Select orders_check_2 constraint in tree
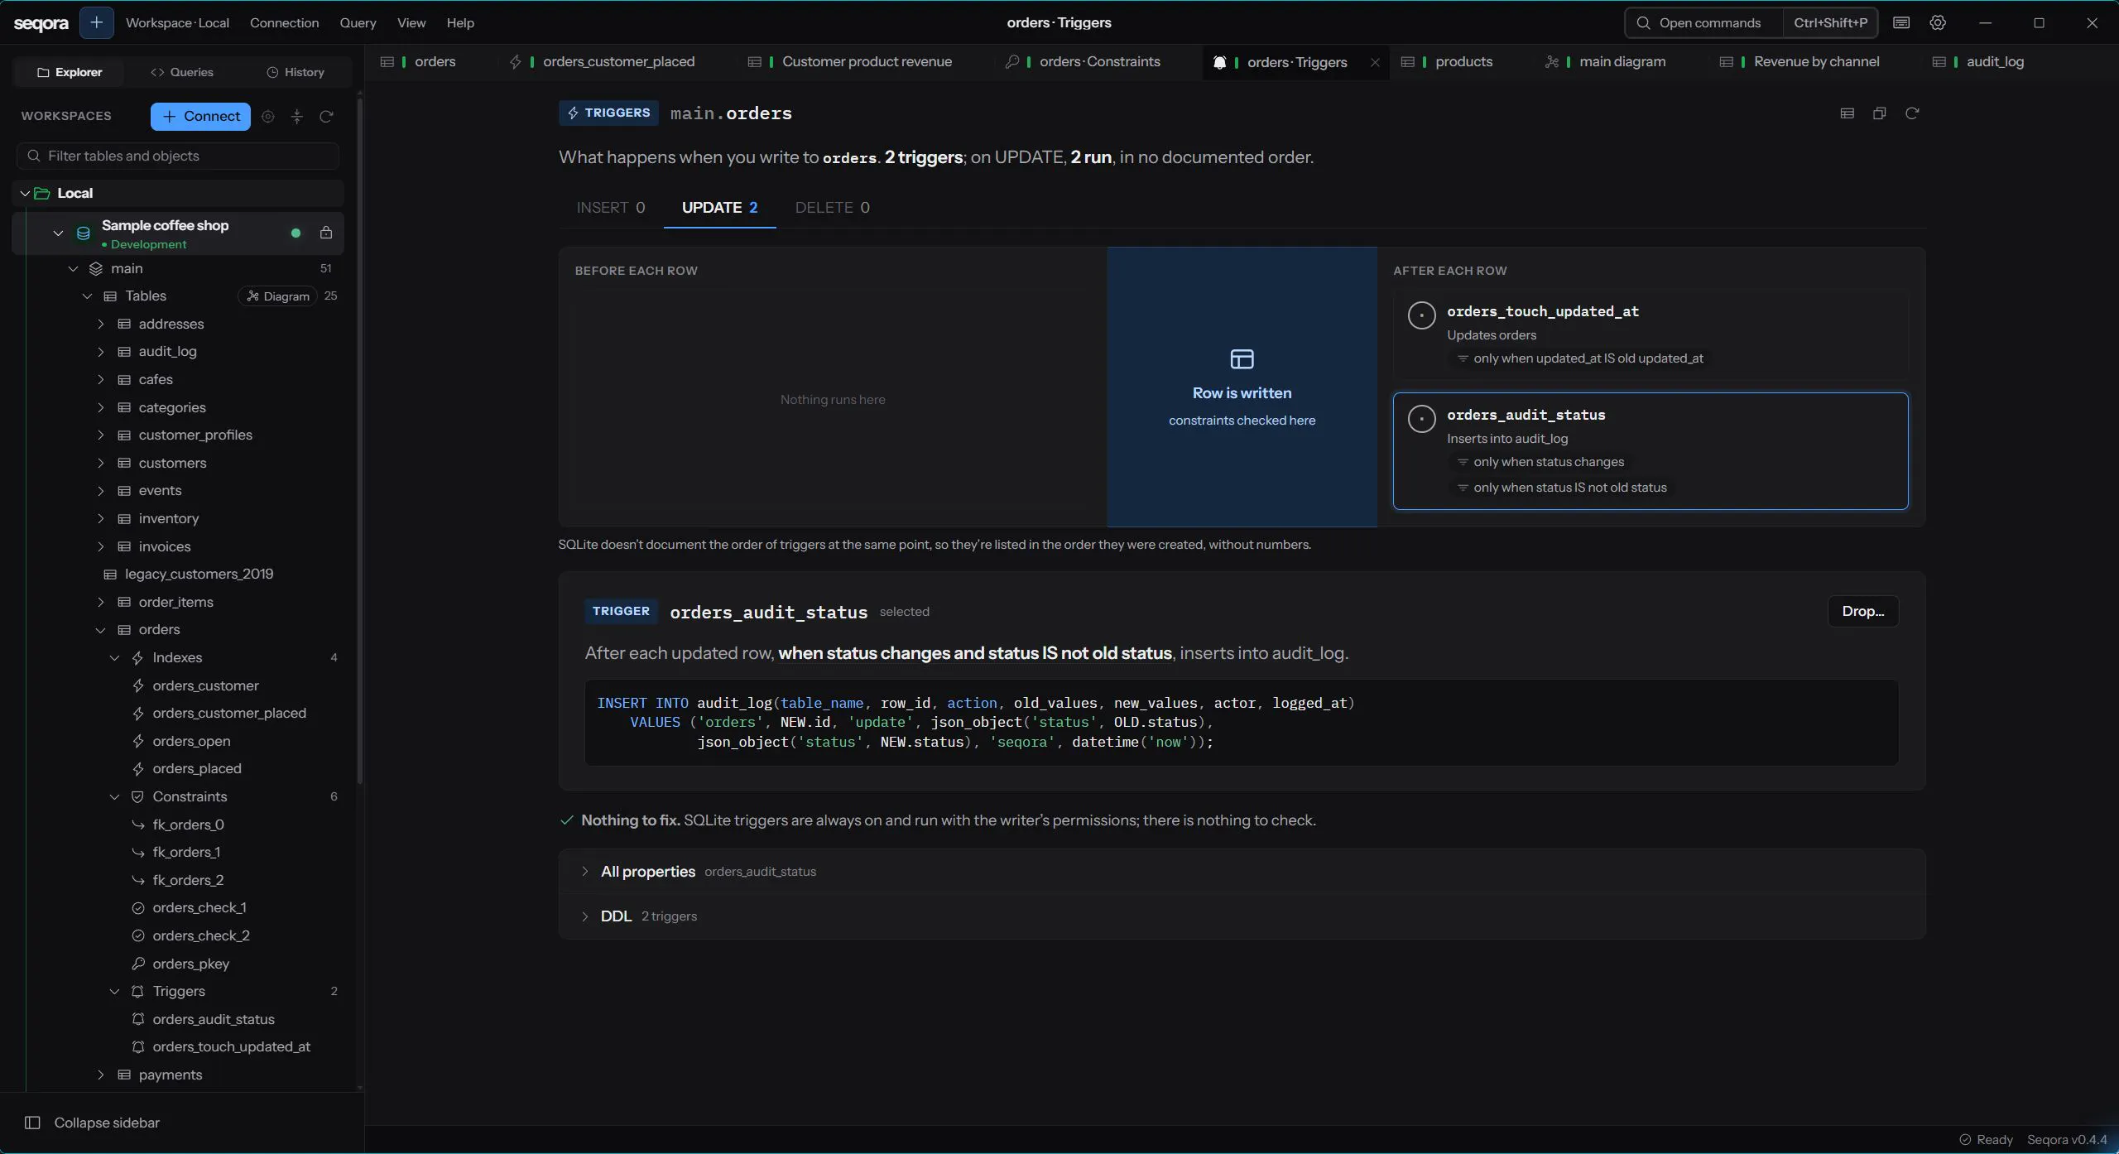The image size is (2119, 1154). point(201,935)
